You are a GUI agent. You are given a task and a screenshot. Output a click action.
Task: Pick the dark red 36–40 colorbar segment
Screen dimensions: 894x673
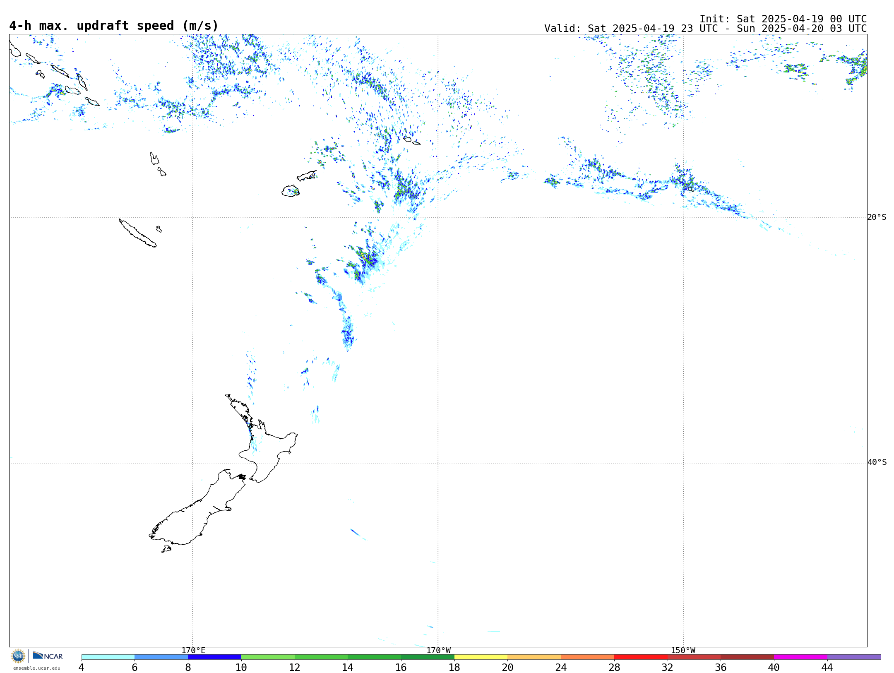pos(747,657)
